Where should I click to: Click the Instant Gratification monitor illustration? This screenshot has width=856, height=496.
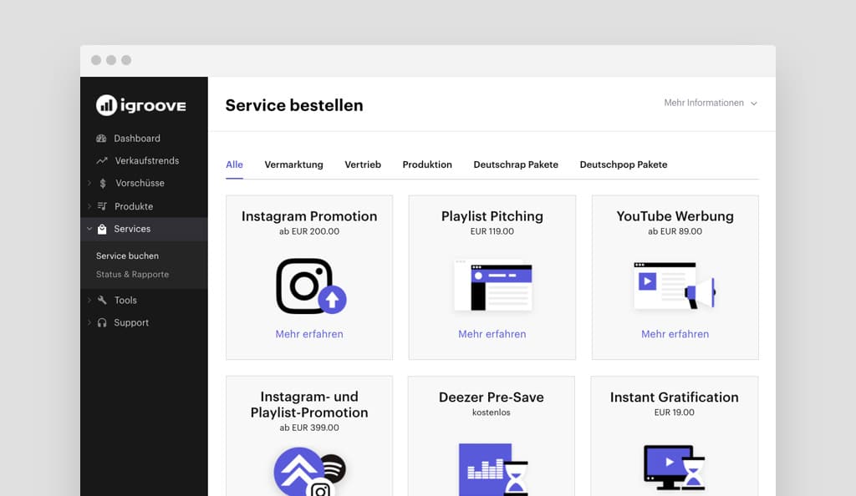(x=675, y=468)
